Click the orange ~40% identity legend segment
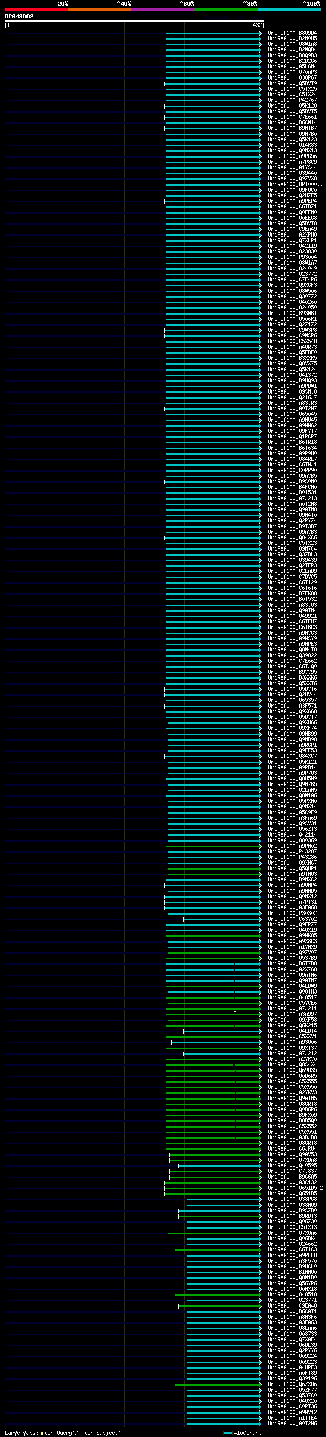Viewport: 326px width, 1437px height. click(x=100, y=9)
